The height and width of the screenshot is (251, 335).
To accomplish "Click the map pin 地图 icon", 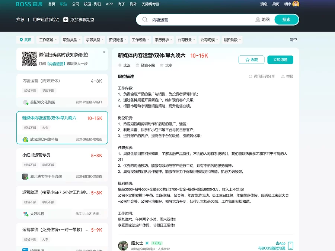I will click(x=258, y=20).
